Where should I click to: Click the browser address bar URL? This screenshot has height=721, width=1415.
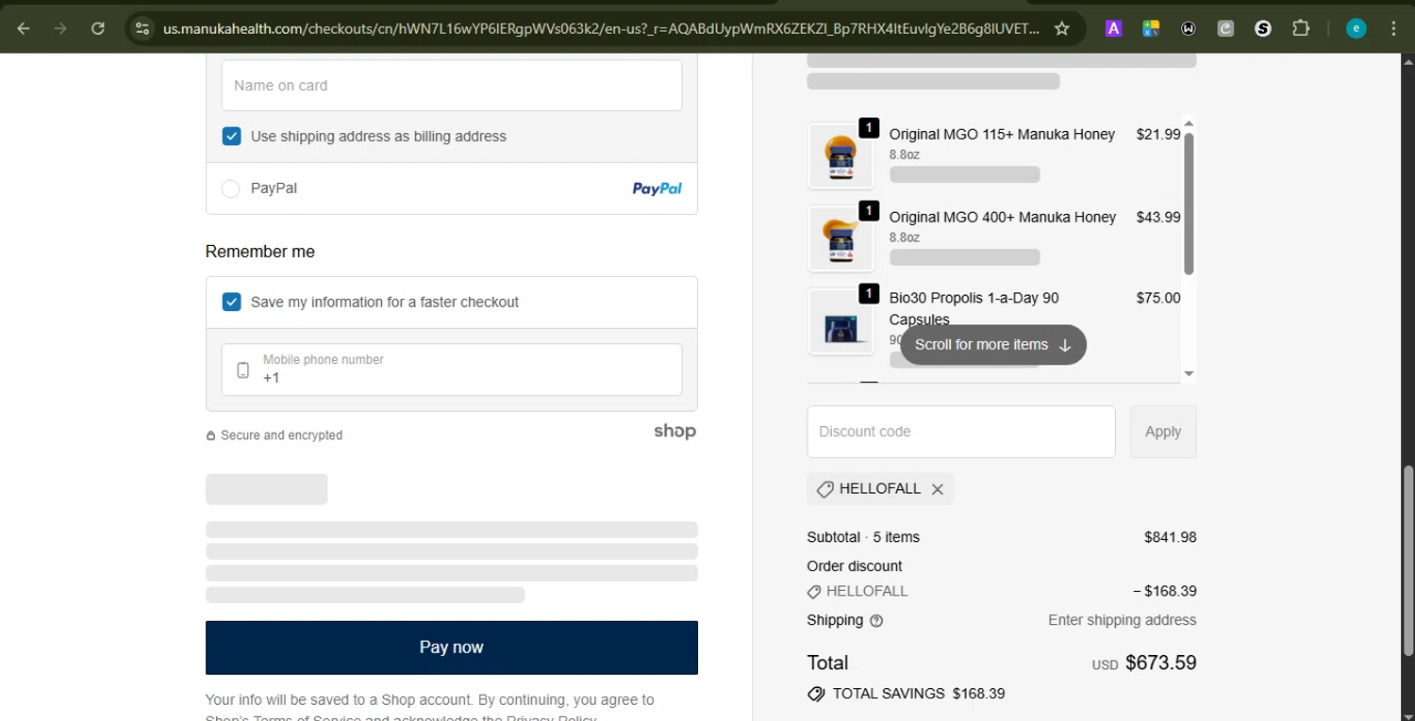601,28
